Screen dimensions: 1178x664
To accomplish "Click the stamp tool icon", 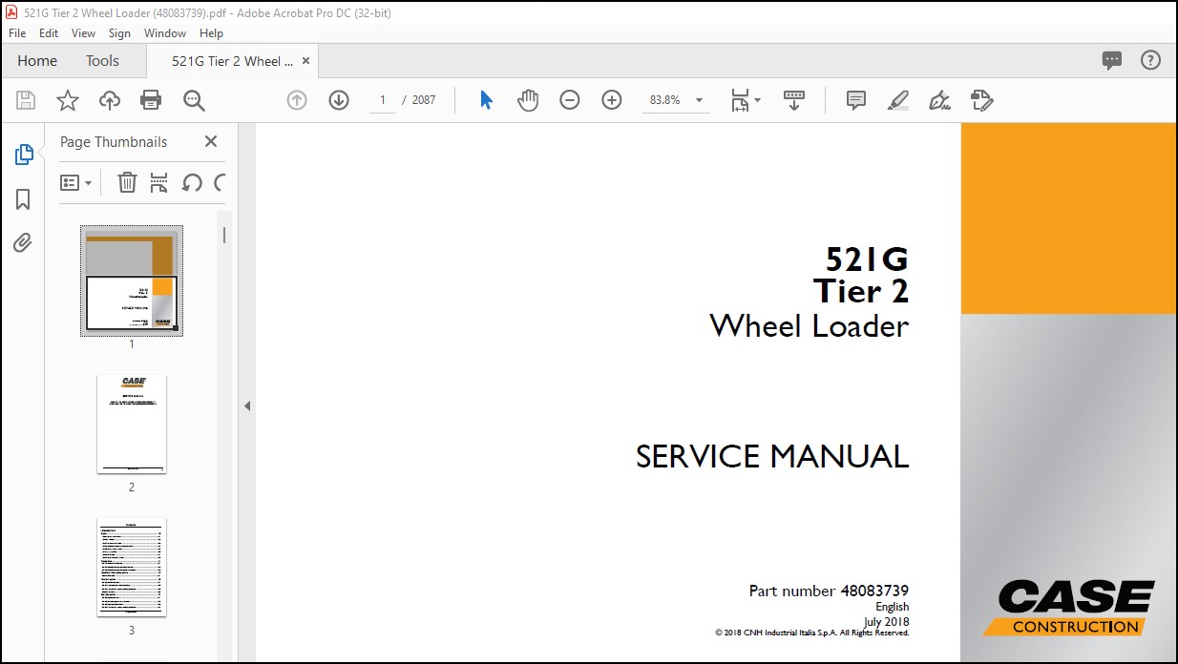I will (982, 100).
